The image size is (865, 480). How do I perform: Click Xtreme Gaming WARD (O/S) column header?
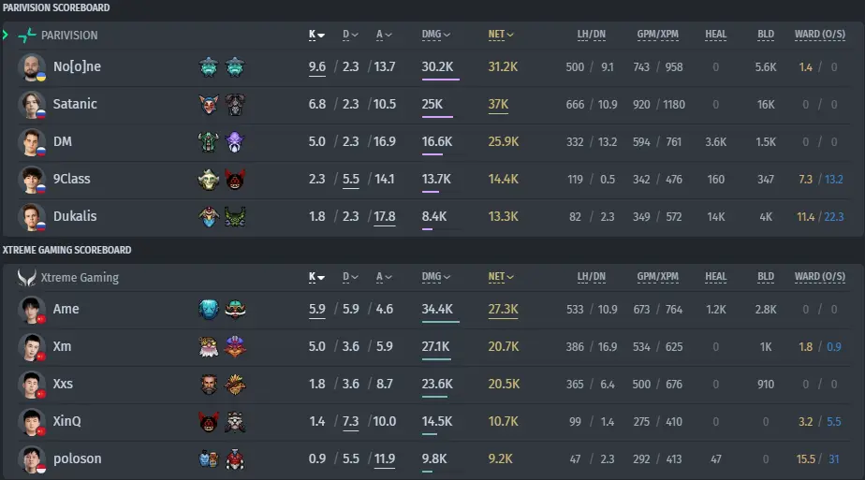(820, 277)
